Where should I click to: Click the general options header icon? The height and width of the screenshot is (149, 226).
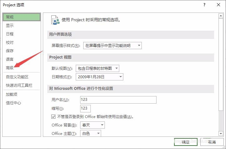pyautogui.click(x=55, y=20)
